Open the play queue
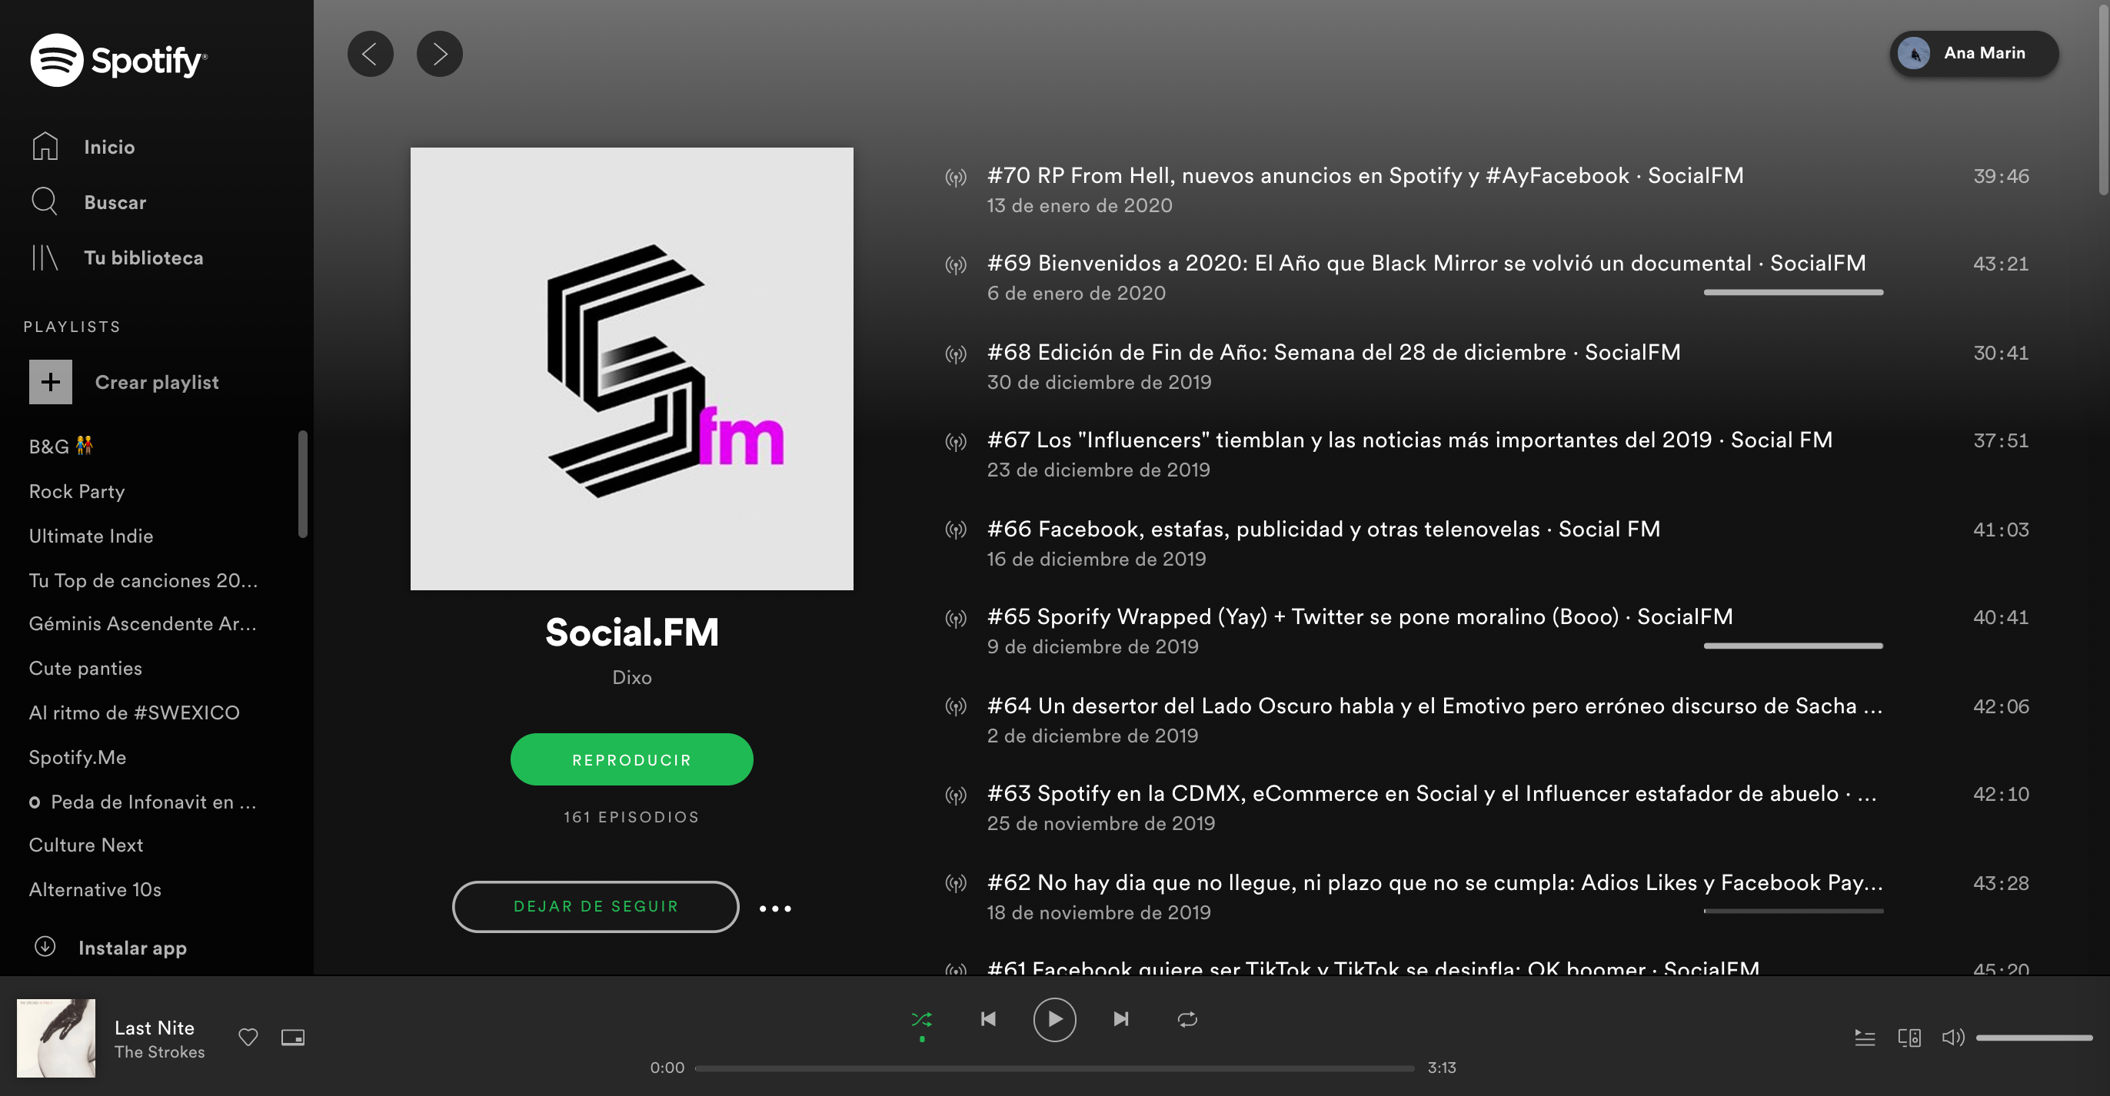The width and height of the screenshot is (2110, 1096). [x=1865, y=1037]
